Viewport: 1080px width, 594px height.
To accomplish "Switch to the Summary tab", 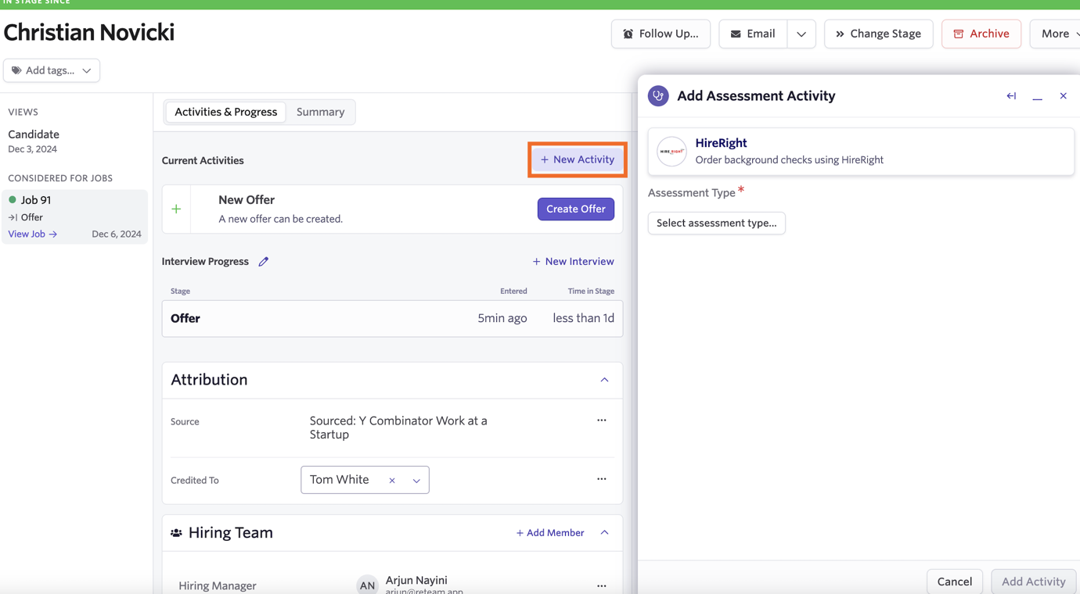I will [320, 112].
